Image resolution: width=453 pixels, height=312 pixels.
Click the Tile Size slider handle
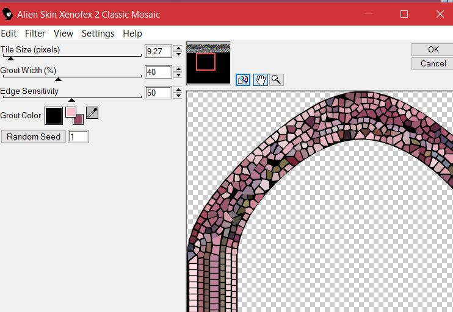point(11,58)
